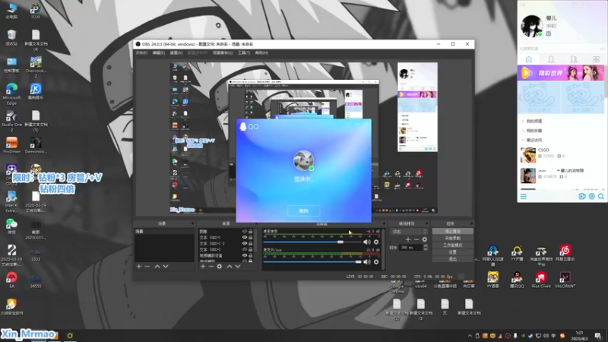608x342 pixels.
Task: Open microphone/Aux settings gear in mixer
Action: (376, 261)
